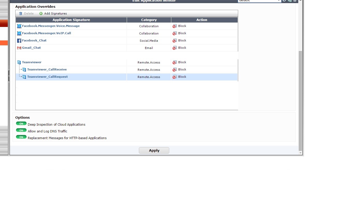Delete the selected signature override
Screen dimensions: 354x199
pos(26,13)
